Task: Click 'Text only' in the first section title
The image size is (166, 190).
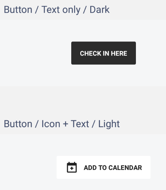Action: click(61, 10)
